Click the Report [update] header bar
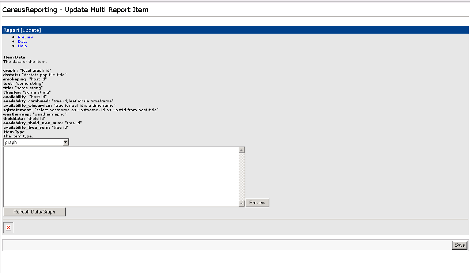 235,30
